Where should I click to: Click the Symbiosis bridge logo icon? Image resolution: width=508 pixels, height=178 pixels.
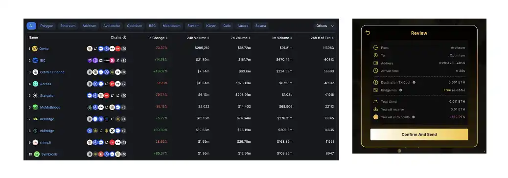click(37, 154)
